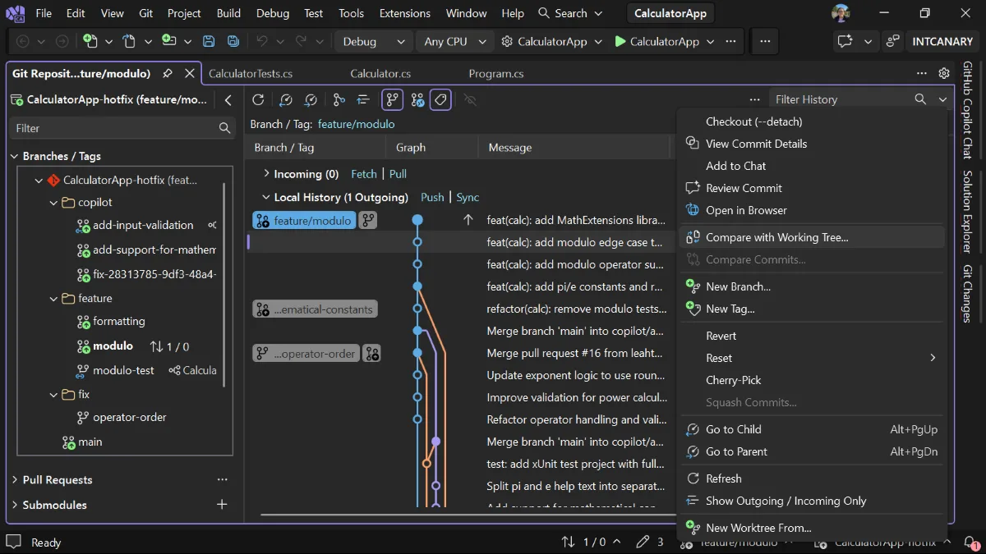Click the green Start CalculatorApp play button

point(620,42)
